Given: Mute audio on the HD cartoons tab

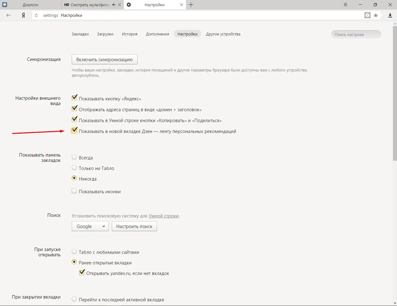Looking at the screenshot, I should (x=114, y=5).
